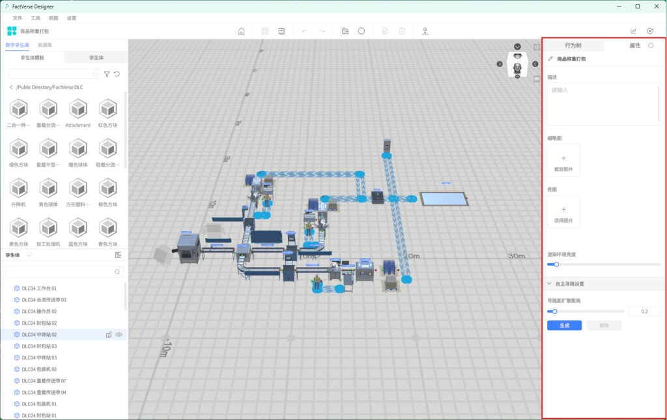The width and height of the screenshot is (667, 420).
Task: Click the location pin icon in the toolbar
Action: (425, 31)
